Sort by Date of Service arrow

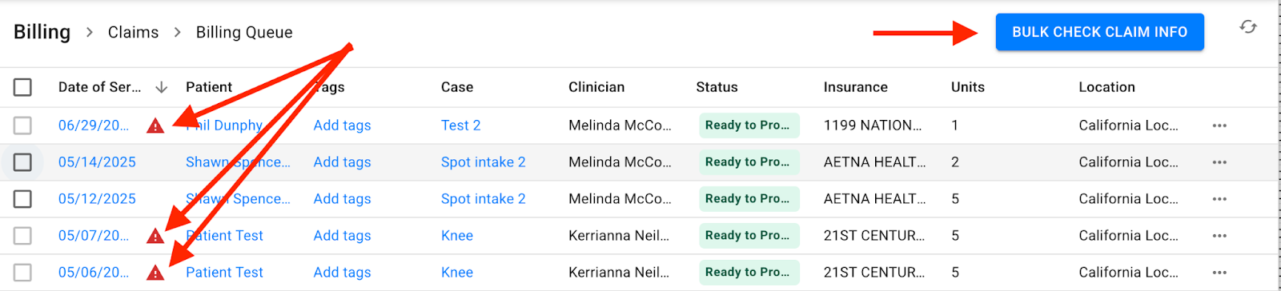(161, 87)
